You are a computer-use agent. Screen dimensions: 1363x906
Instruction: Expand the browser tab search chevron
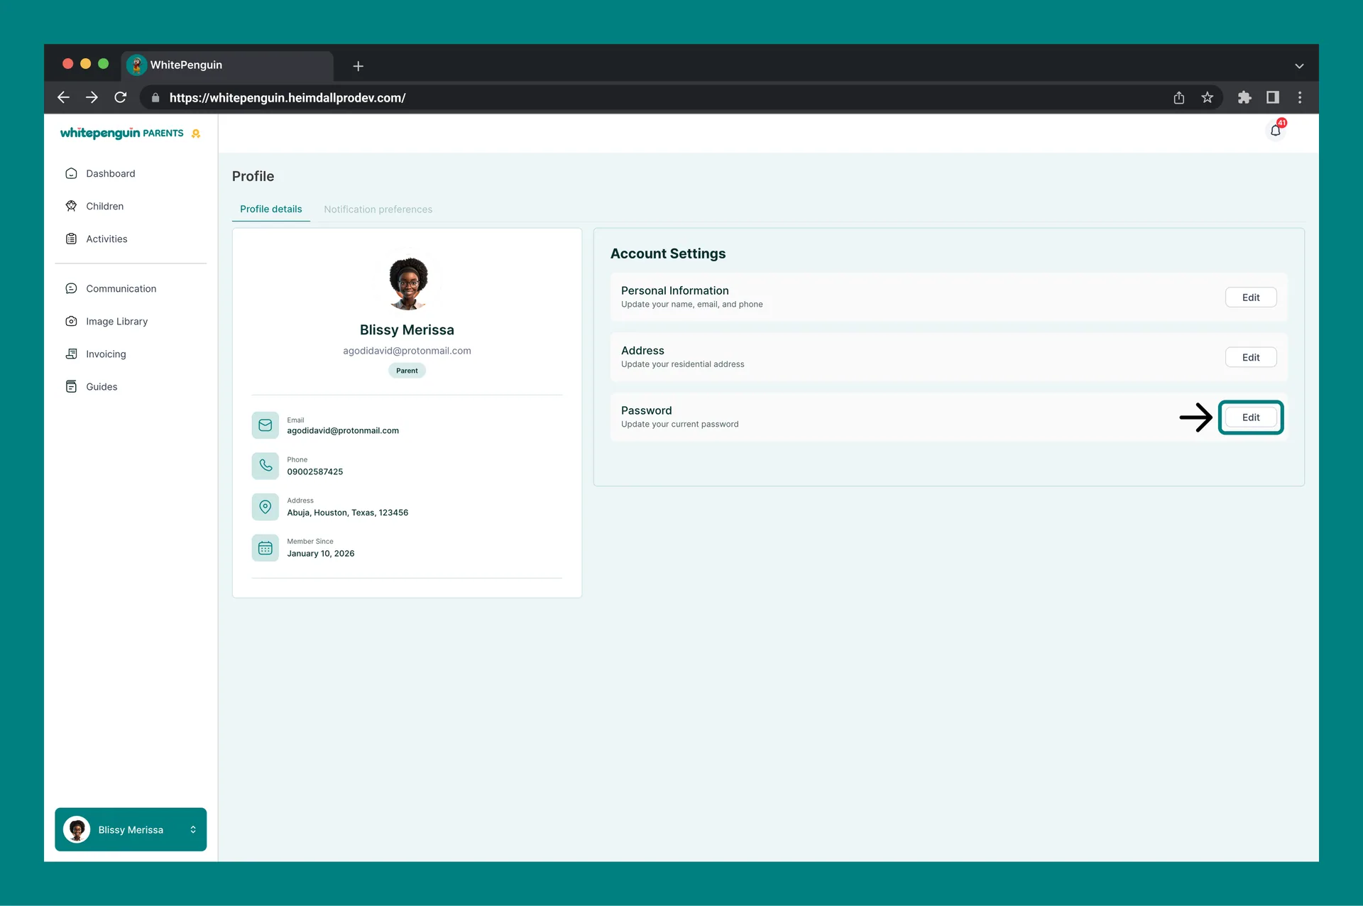(1299, 66)
